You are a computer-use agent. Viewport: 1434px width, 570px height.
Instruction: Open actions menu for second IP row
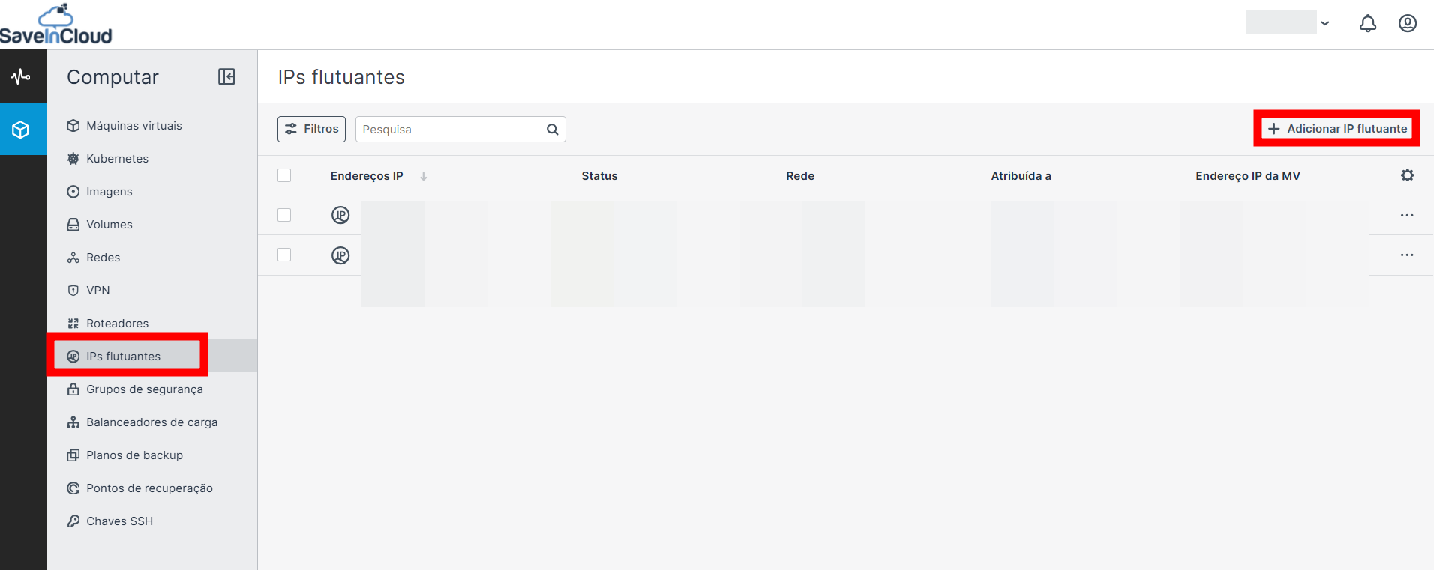pos(1407,255)
